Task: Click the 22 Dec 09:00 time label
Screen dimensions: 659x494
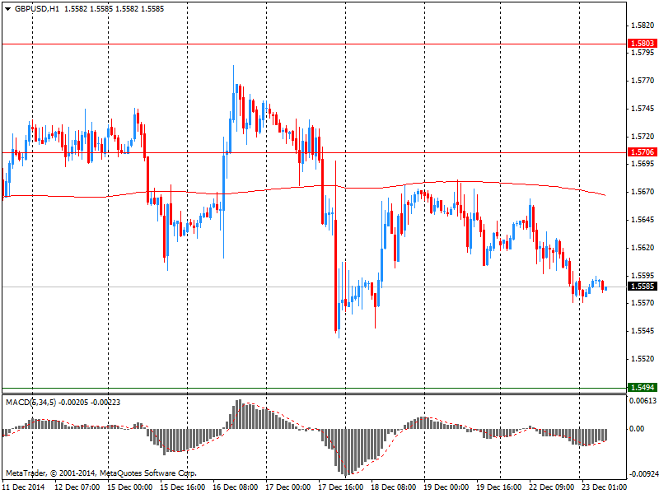Action: [552, 487]
